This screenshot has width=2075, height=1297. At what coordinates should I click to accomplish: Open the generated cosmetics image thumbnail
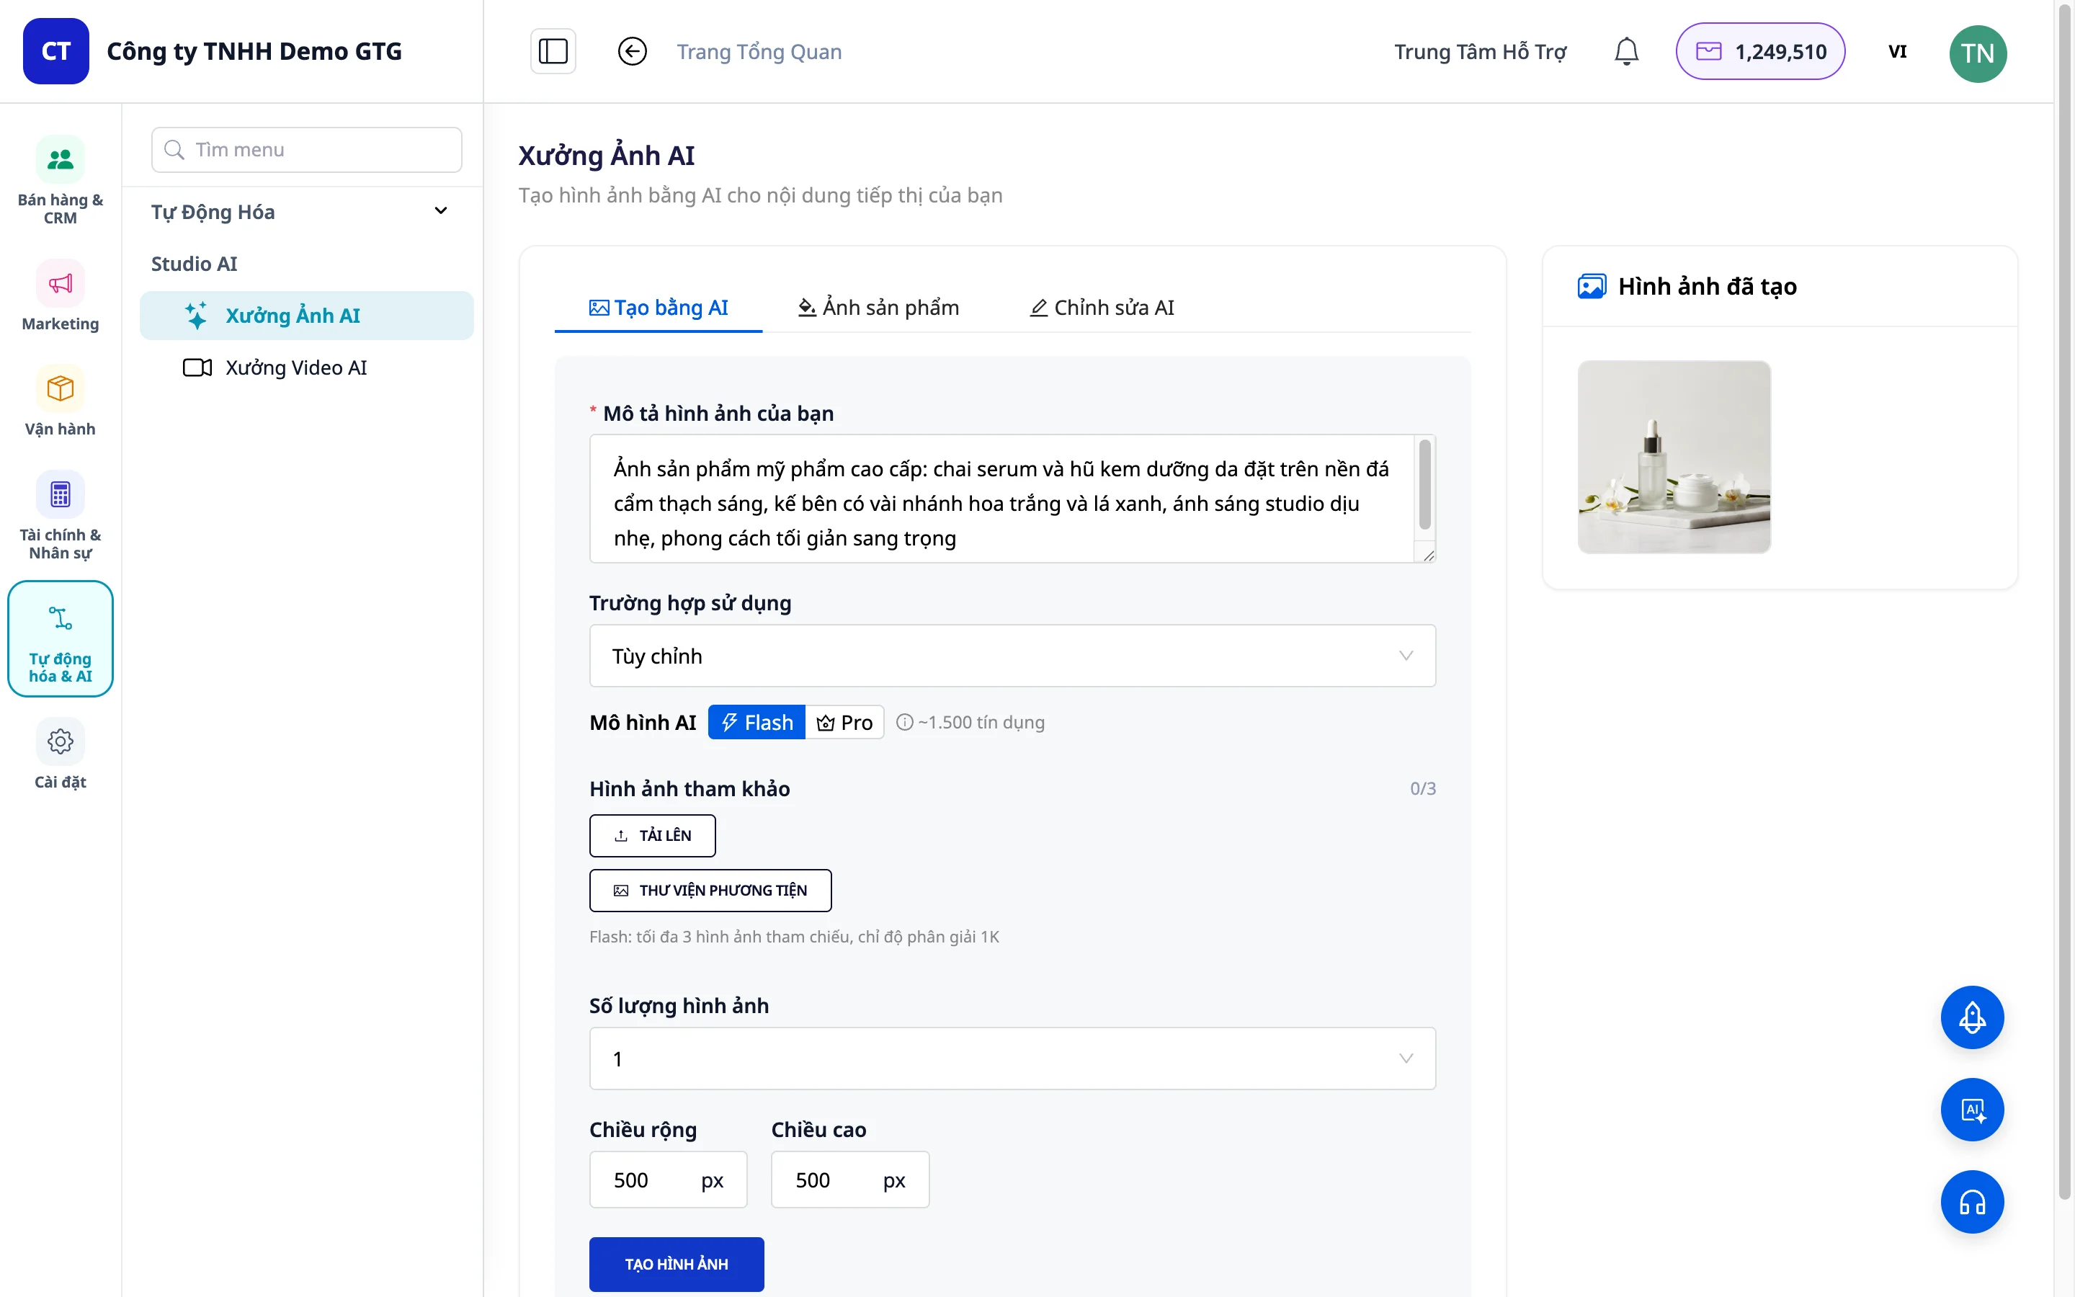(1674, 456)
